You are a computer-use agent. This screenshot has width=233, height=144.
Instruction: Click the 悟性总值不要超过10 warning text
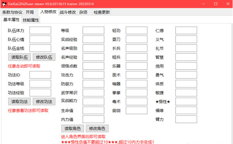pos(107,142)
